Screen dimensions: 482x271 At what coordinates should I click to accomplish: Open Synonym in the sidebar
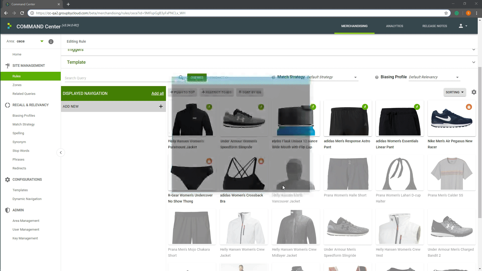click(19, 142)
